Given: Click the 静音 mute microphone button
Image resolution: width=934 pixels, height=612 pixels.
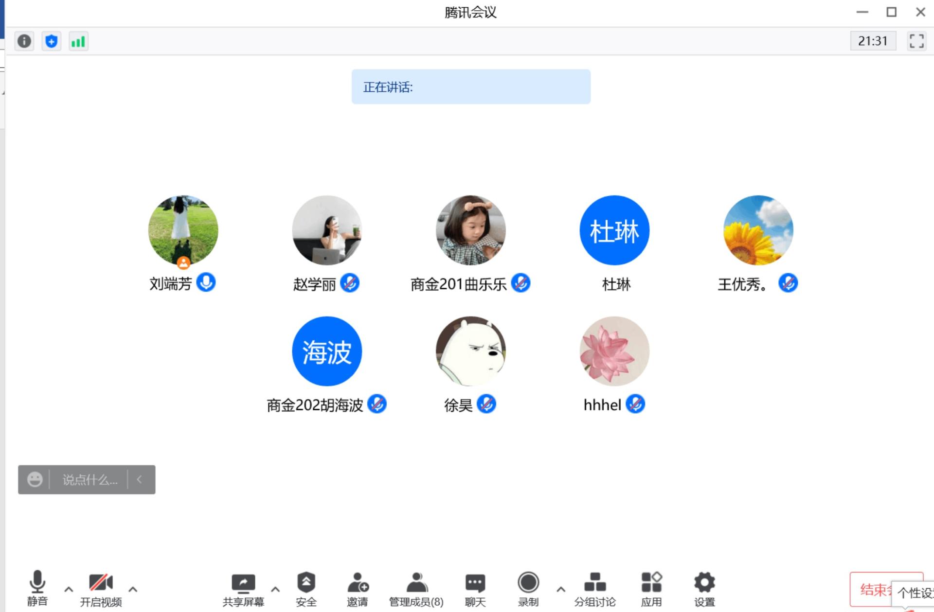Looking at the screenshot, I should pyautogui.click(x=37, y=588).
